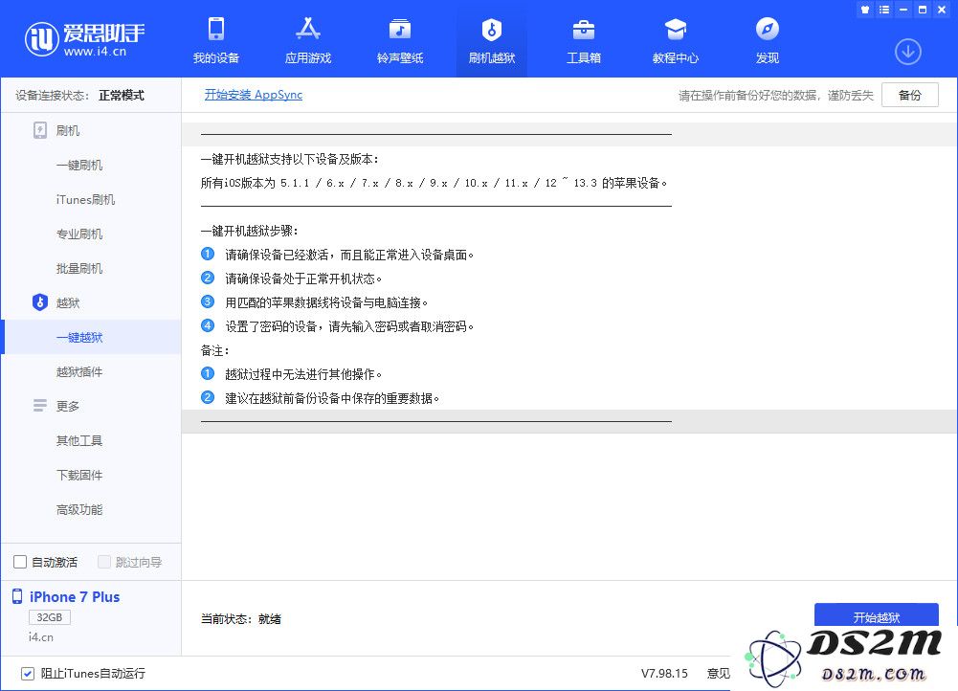Open the title bar list menu icon

[x=884, y=10]
